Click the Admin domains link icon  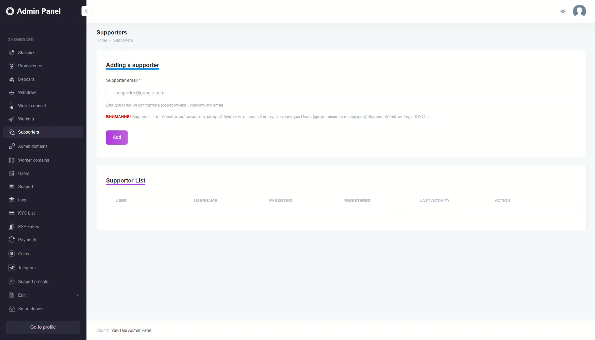12,146
